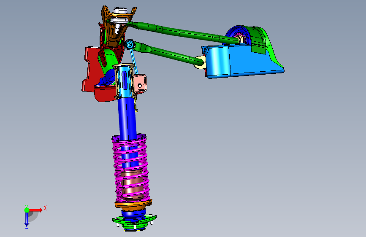The image size is (366, 237).
Task: Select the light blue slotted strut clamp sleeve
Action: (x=125, y=82)
